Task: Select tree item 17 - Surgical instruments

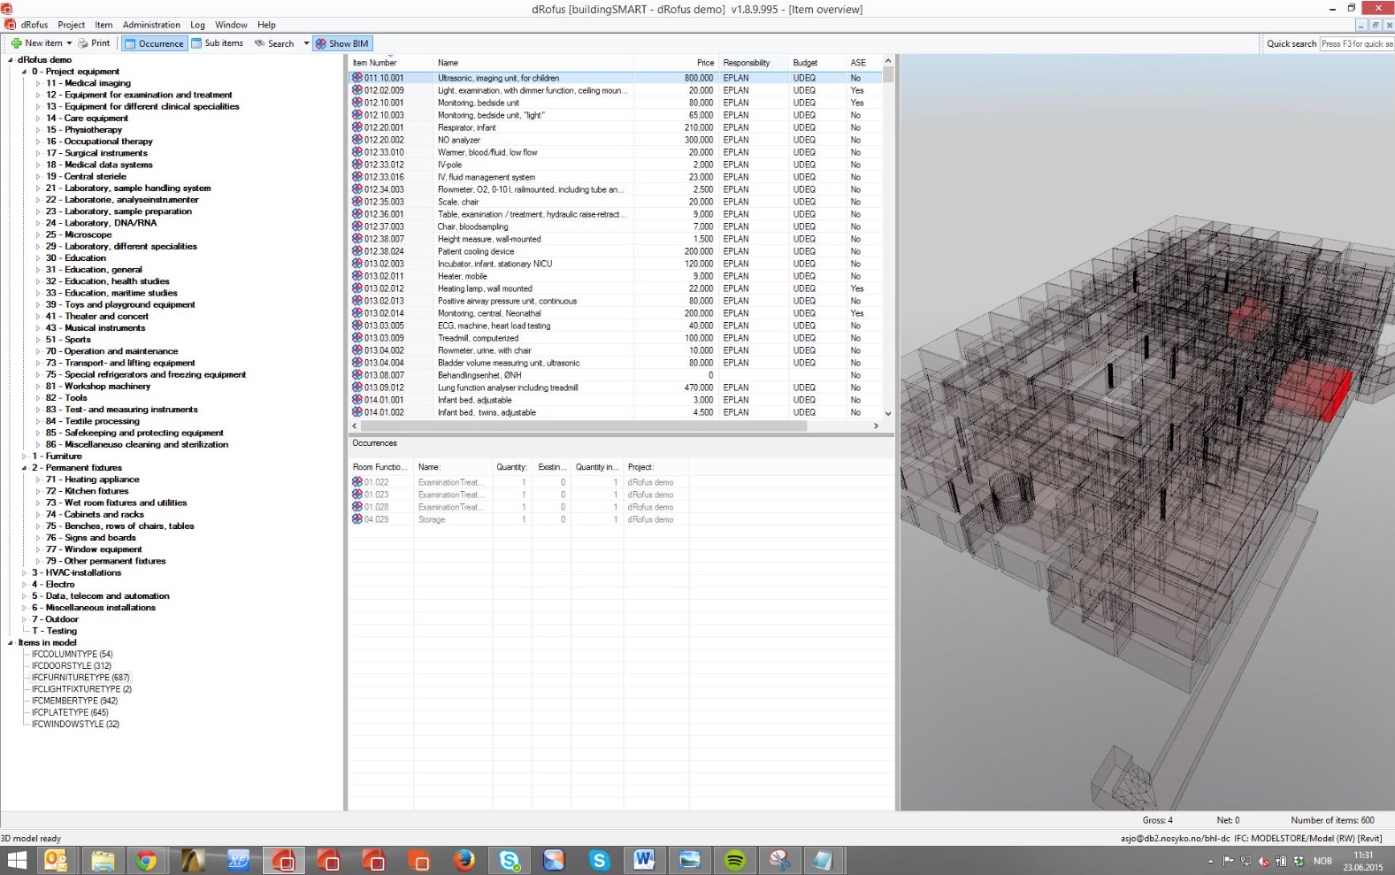Action: [x=97, y=153]
